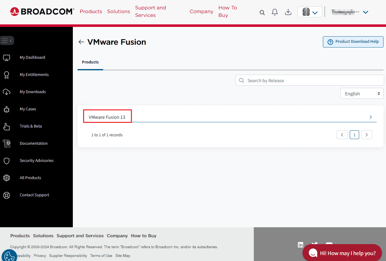Click footer Products link
The image size is (386, 261).
[20, 236]
